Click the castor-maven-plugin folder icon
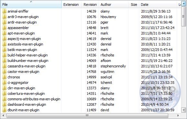Viewport: 187px width, 119px height. (x=4, y=72)
